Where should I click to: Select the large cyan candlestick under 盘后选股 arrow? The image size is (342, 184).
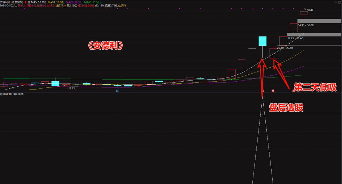tap(262, 41)
